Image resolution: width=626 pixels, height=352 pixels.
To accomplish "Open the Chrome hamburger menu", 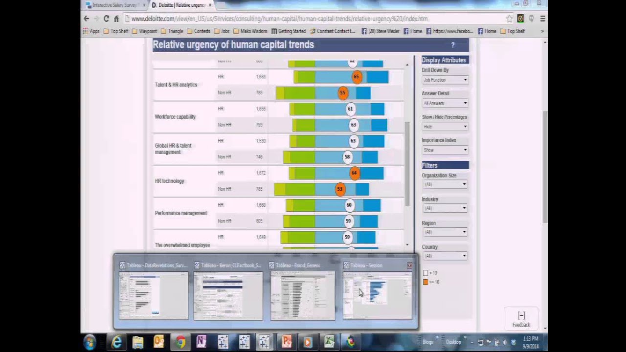I will click(x=542, y=19).
